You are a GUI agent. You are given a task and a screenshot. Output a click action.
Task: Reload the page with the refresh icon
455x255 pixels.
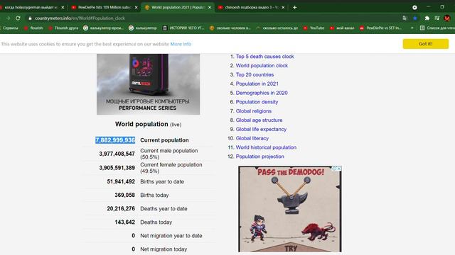[x=18, y=18]
